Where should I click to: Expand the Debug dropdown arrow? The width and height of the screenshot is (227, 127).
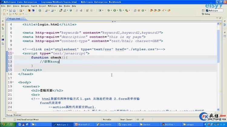click(x=111, y=10)
